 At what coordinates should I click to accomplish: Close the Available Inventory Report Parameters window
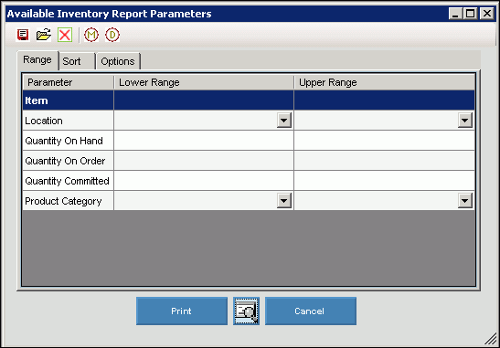point(487,14)
